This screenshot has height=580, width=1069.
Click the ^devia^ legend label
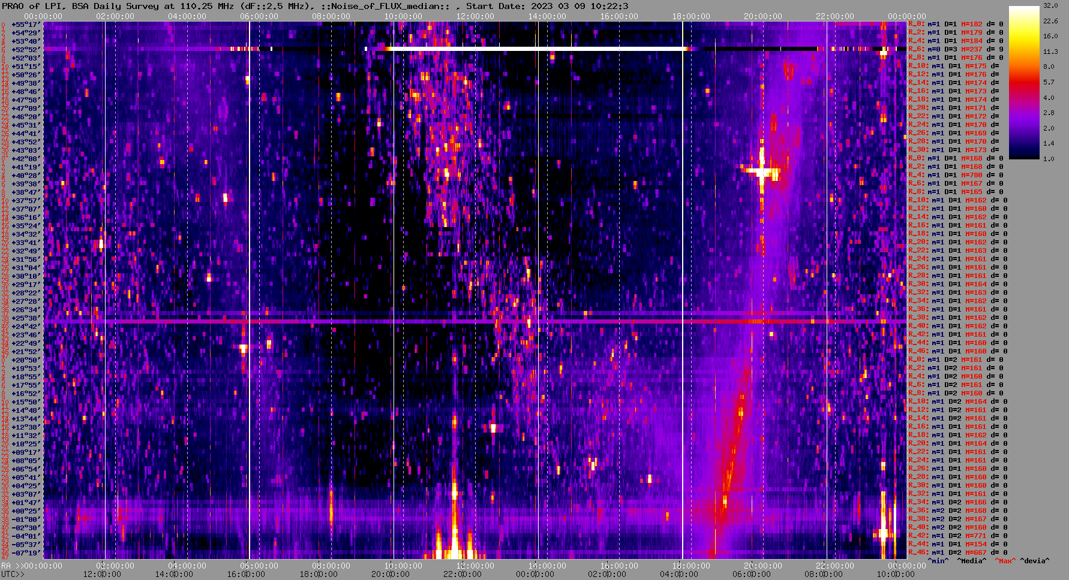click(x=1035, y=561)
